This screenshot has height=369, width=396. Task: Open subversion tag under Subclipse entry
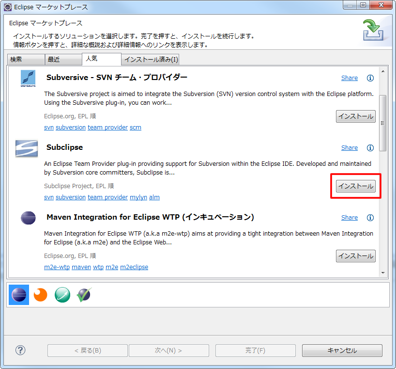pos(71,197)
